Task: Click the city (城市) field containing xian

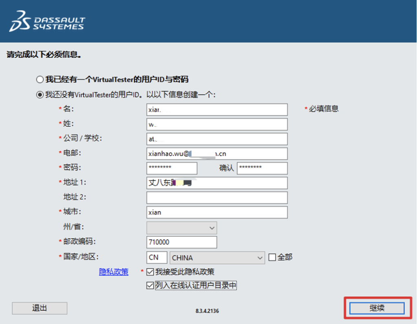Action: tap(217, 212)
